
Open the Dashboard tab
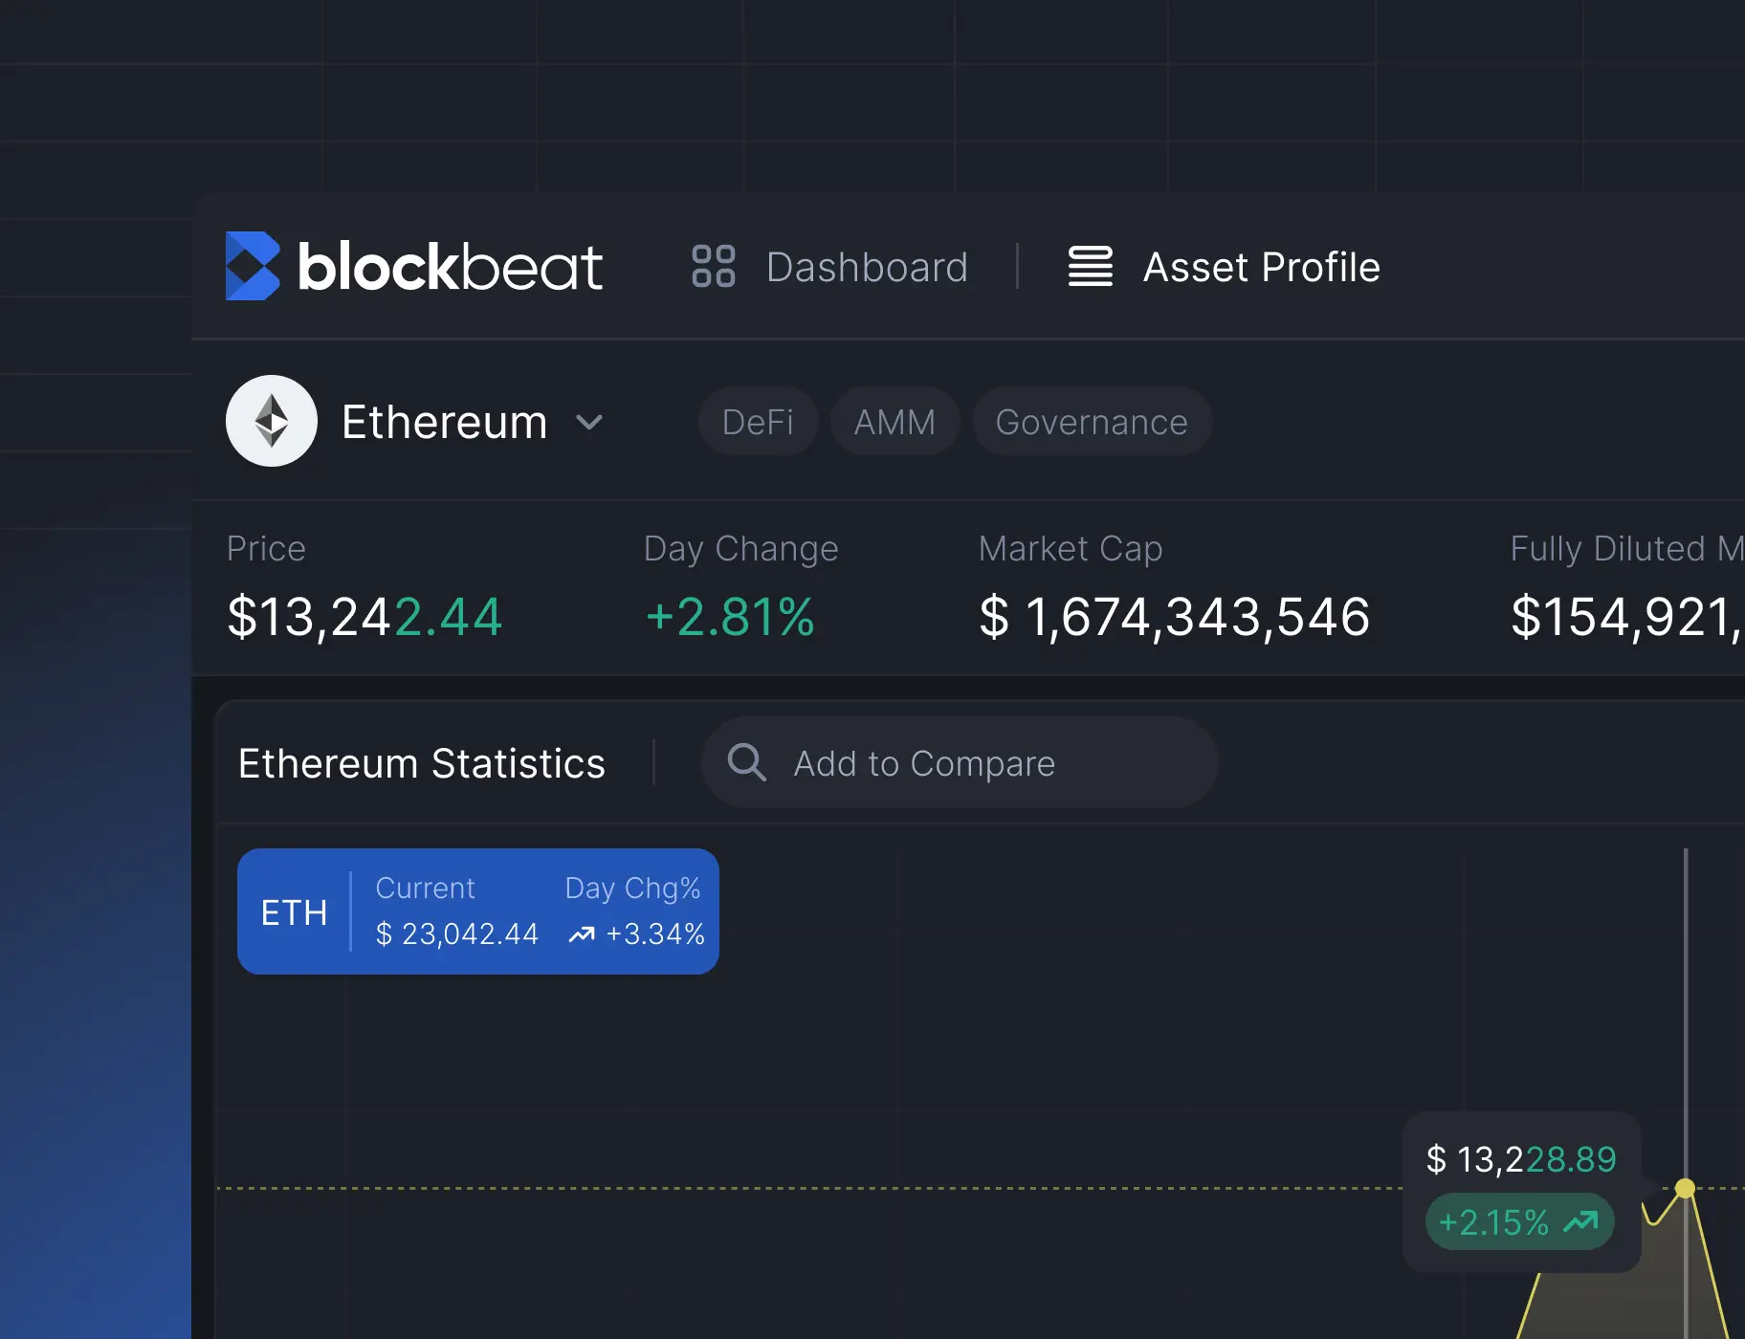pos(867,267)
